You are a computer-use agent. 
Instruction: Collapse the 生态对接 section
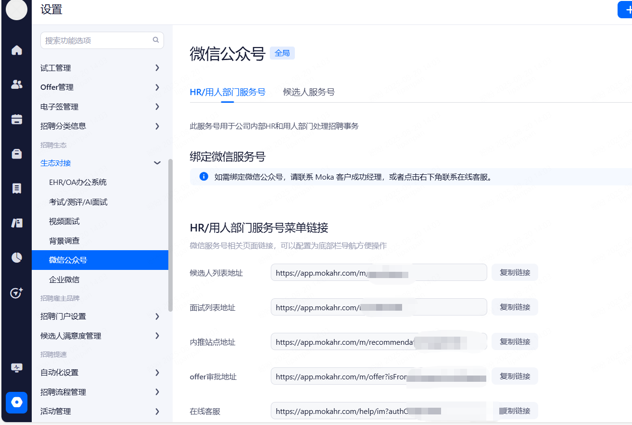(x=157, y=163)
